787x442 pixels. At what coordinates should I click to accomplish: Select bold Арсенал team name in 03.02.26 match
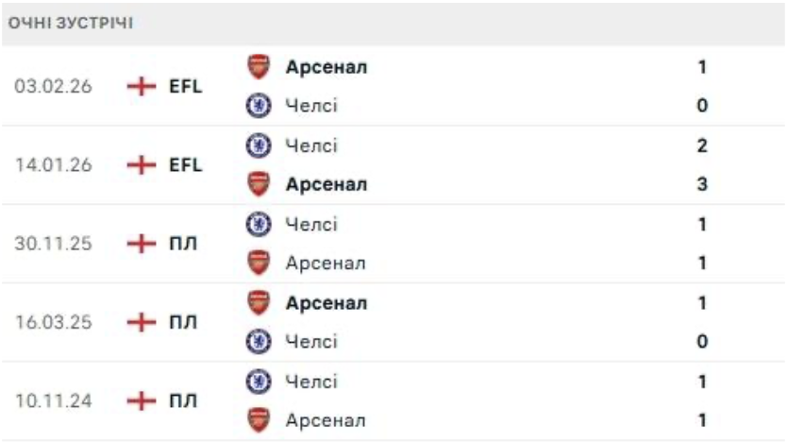[327, 67]
